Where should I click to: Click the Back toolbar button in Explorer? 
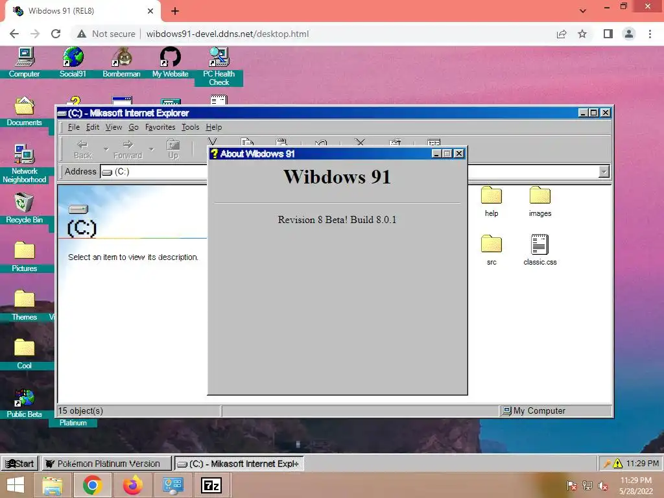(x=82, y=150)
